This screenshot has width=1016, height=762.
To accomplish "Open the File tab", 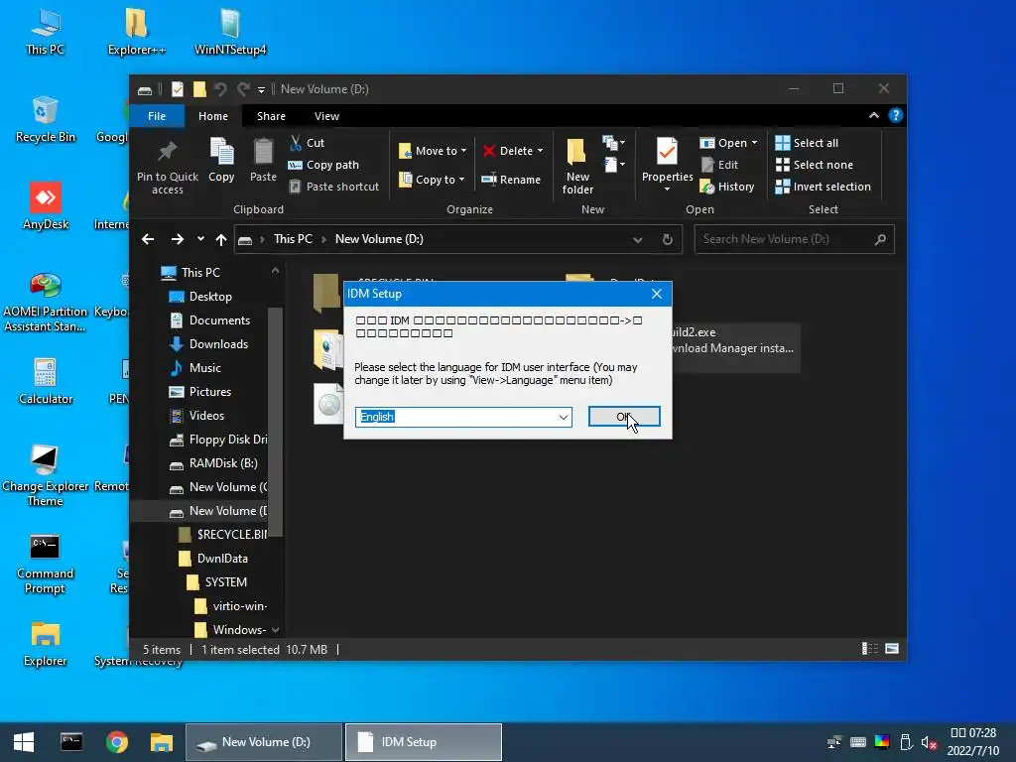I will (157, 116).
